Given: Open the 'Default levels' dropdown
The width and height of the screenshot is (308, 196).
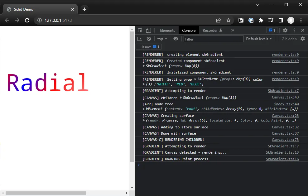Looking at the screenshot, I should coord(259,39).
